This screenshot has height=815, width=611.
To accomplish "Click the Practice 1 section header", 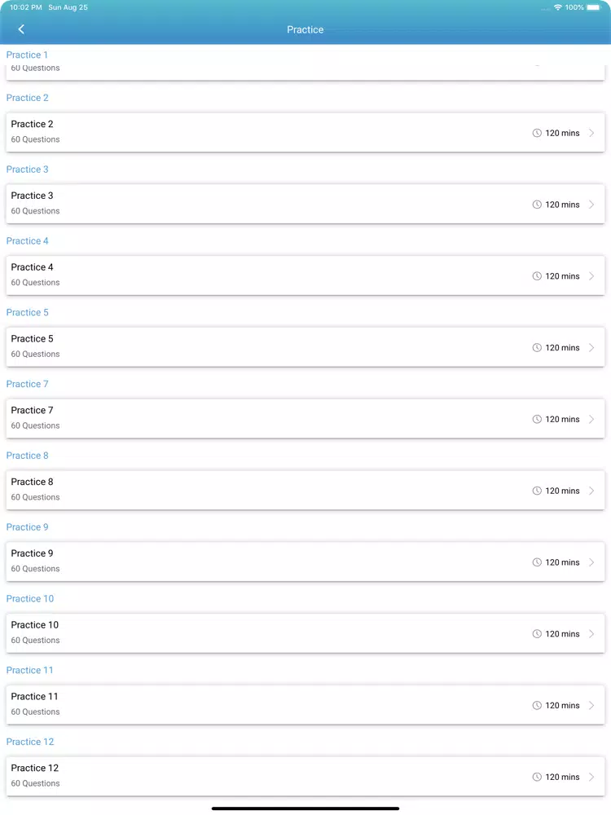I will pyautogui.click(x=27, y=55).
